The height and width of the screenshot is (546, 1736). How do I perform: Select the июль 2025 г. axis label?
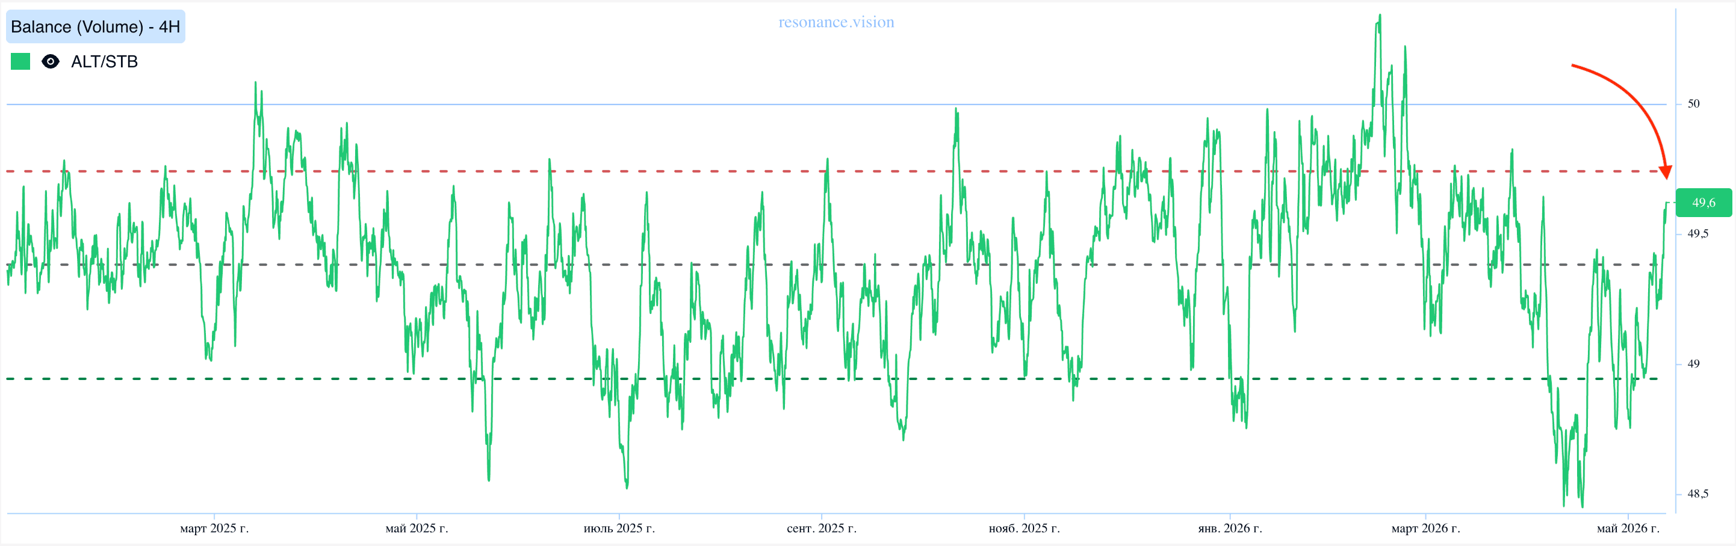[619, 529]
